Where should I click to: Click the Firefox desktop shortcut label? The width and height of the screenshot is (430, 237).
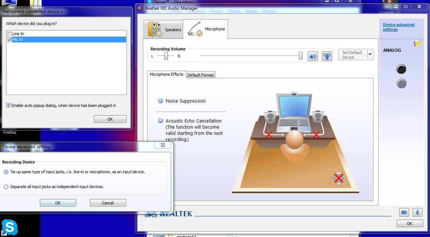coord(9,132)
